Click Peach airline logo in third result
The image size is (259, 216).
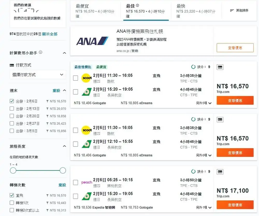(87, 182)
